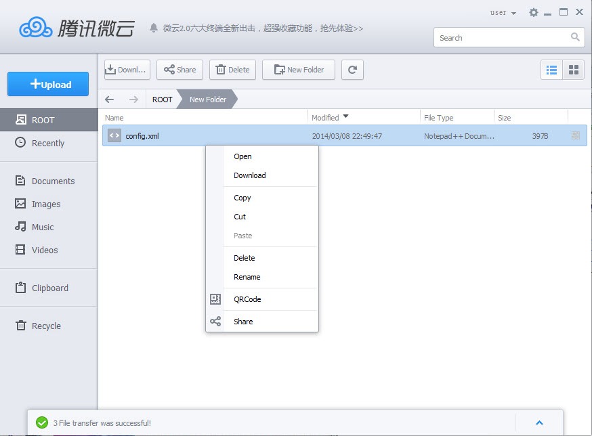This screenshot has height=436, width=592.
Task: Click the Weiyun cloud logo
Action: pyautogui.click(x=36, y=27)
